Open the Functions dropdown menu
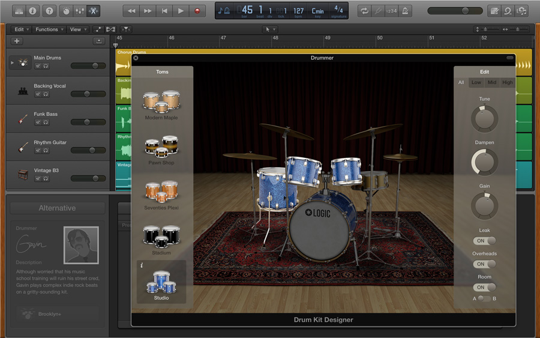The height and width of the screenshot is (338, 540). tap(49, 29)
